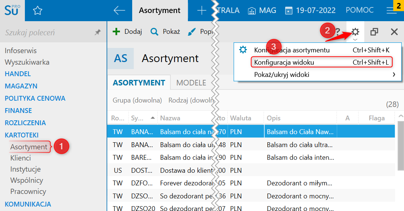The width and height of the screenshot is (404, 211).
Task: Open the hamburger menu icon
Action: point(391,10)
